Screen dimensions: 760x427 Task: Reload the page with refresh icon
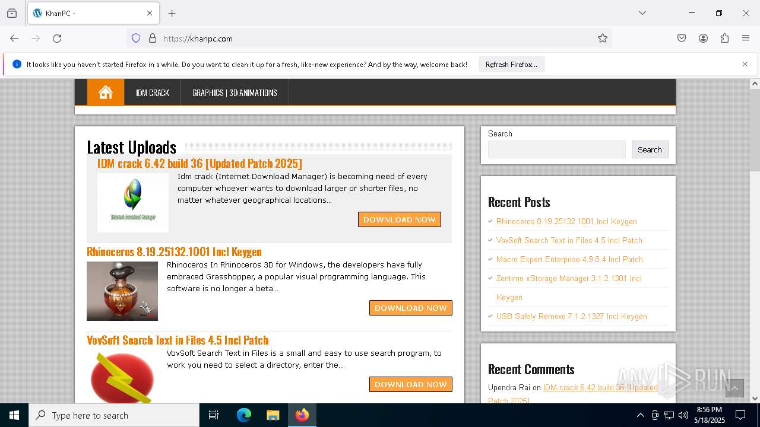click(57, 38)
